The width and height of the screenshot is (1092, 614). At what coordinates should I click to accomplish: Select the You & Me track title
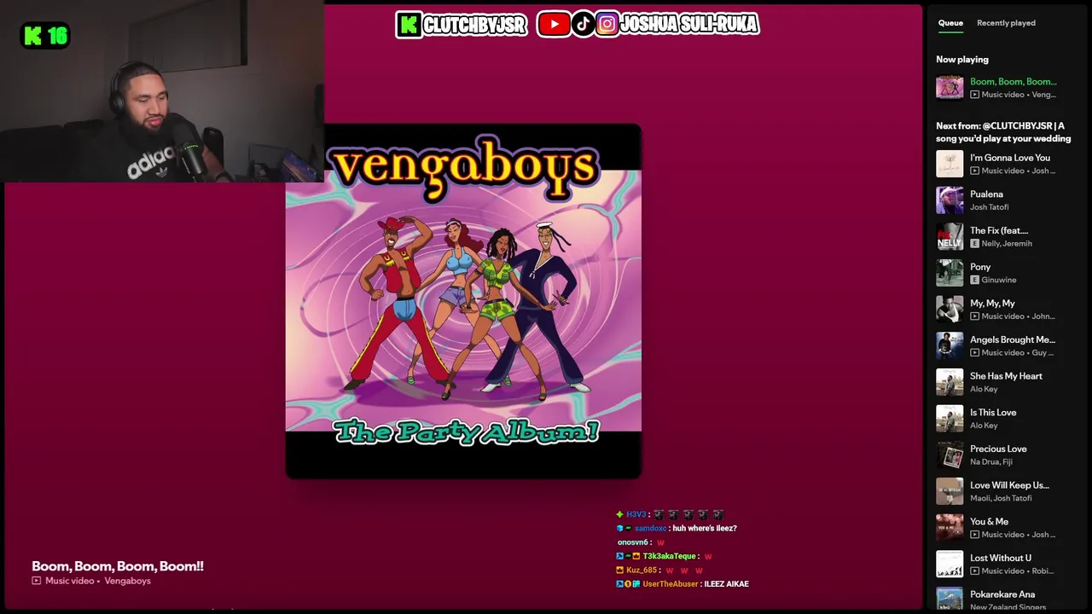(x=989, y=522)
